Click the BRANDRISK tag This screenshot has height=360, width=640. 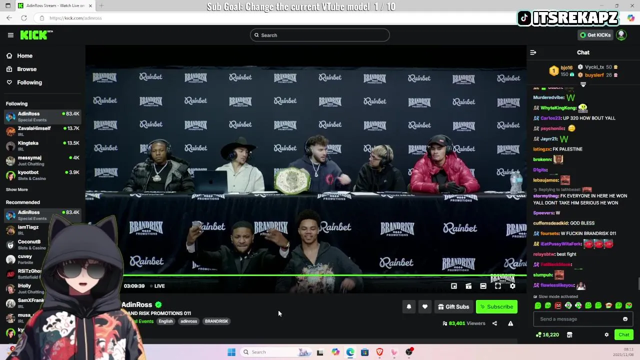coord(216,321)
